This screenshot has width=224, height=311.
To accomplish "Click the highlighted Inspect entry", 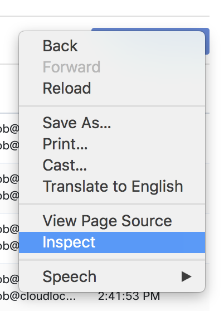I will [x=112, y=242].
